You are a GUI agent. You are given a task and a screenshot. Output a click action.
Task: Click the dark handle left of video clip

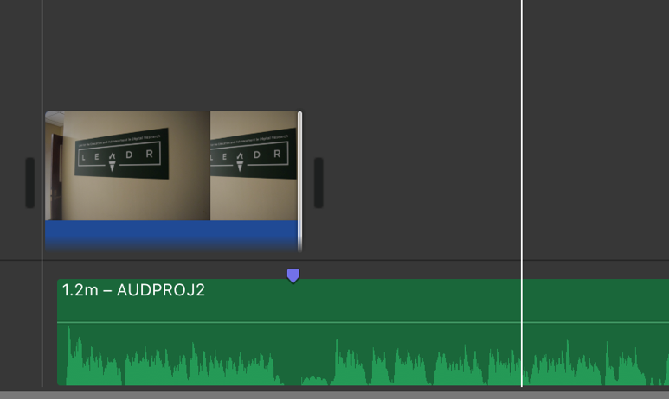(x=30, y=183)
